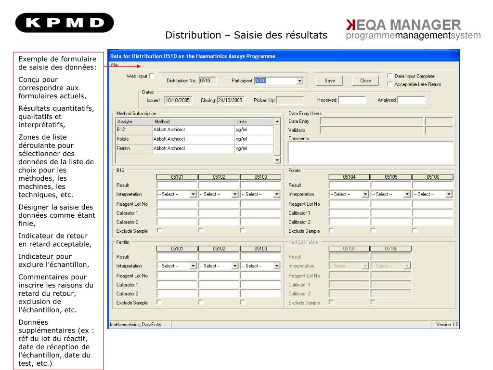This screenshot has width=493, height=370.
Task: Open B12 Interpretation dropdown for 05103
Action: (x=277, y=195)
